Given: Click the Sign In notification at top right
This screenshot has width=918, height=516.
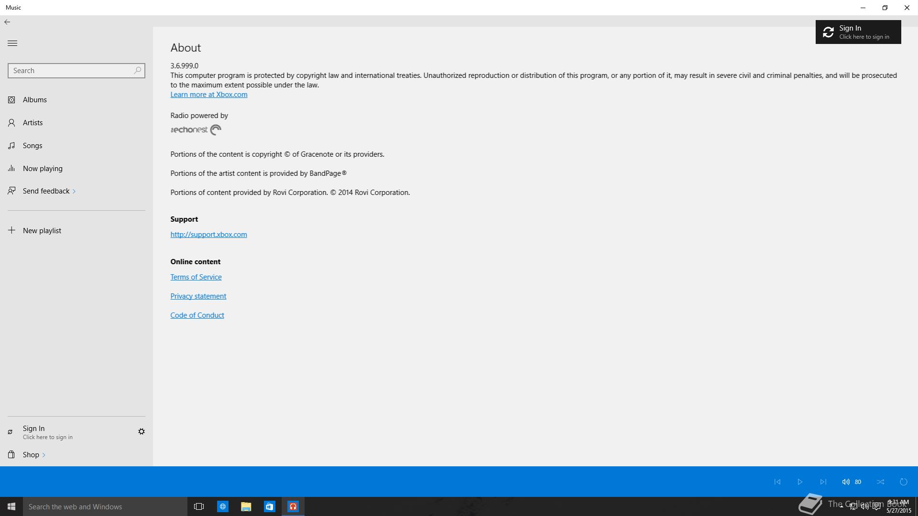Looking at the screenshot, I should coord(858,32).
